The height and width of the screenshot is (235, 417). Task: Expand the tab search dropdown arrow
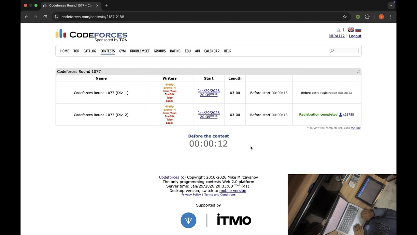pos(391,6)
